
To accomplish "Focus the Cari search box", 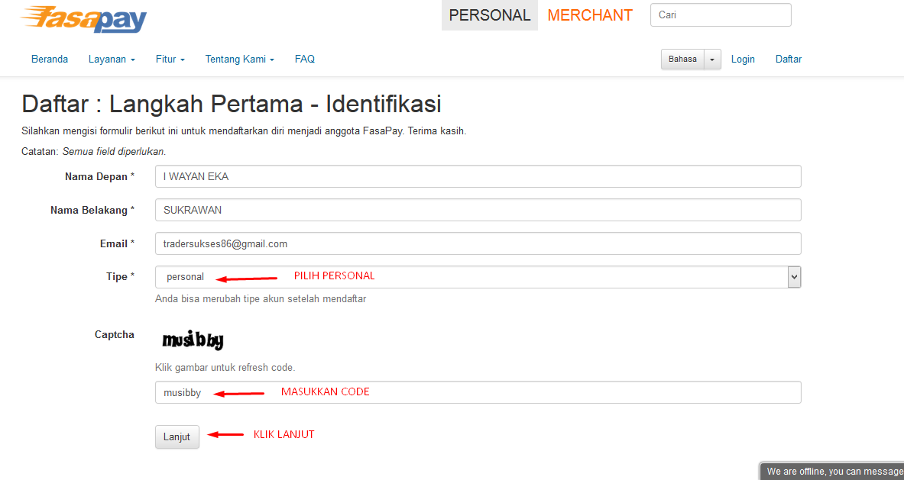I will tap(721, 15).
